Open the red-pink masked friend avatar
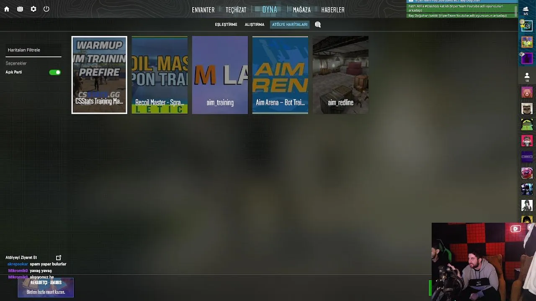The image size is (536, 301). click(x=527, y=141)
